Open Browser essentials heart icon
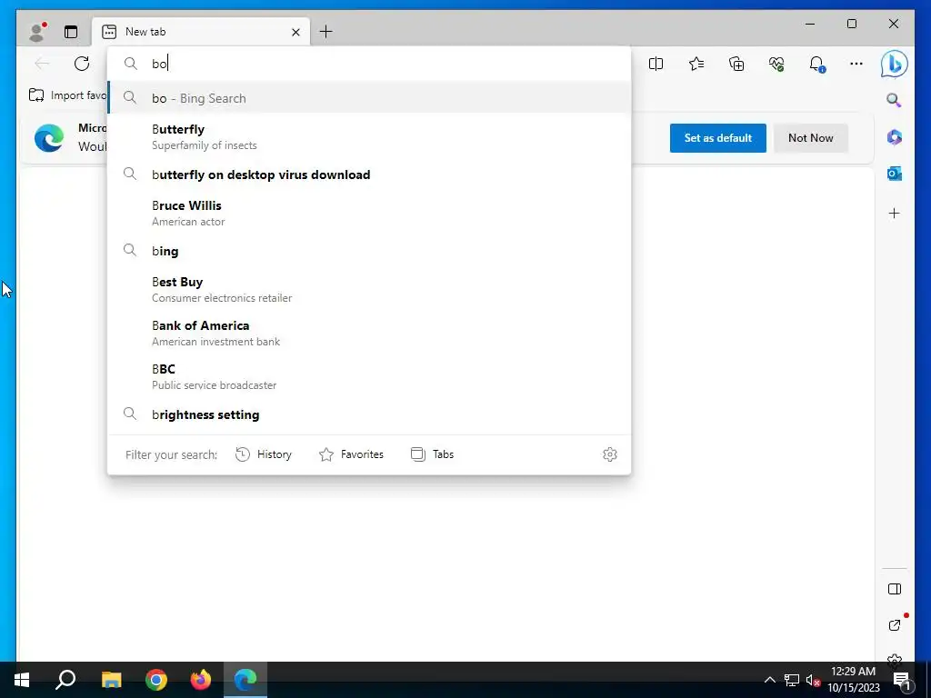 (x=776, y=64)
